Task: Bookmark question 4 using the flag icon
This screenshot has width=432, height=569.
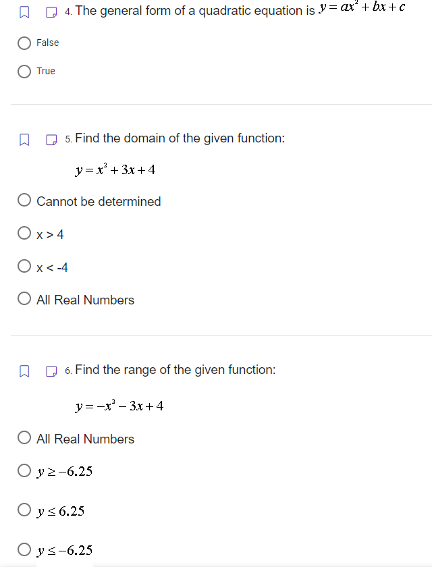Action: coord(24,11)
